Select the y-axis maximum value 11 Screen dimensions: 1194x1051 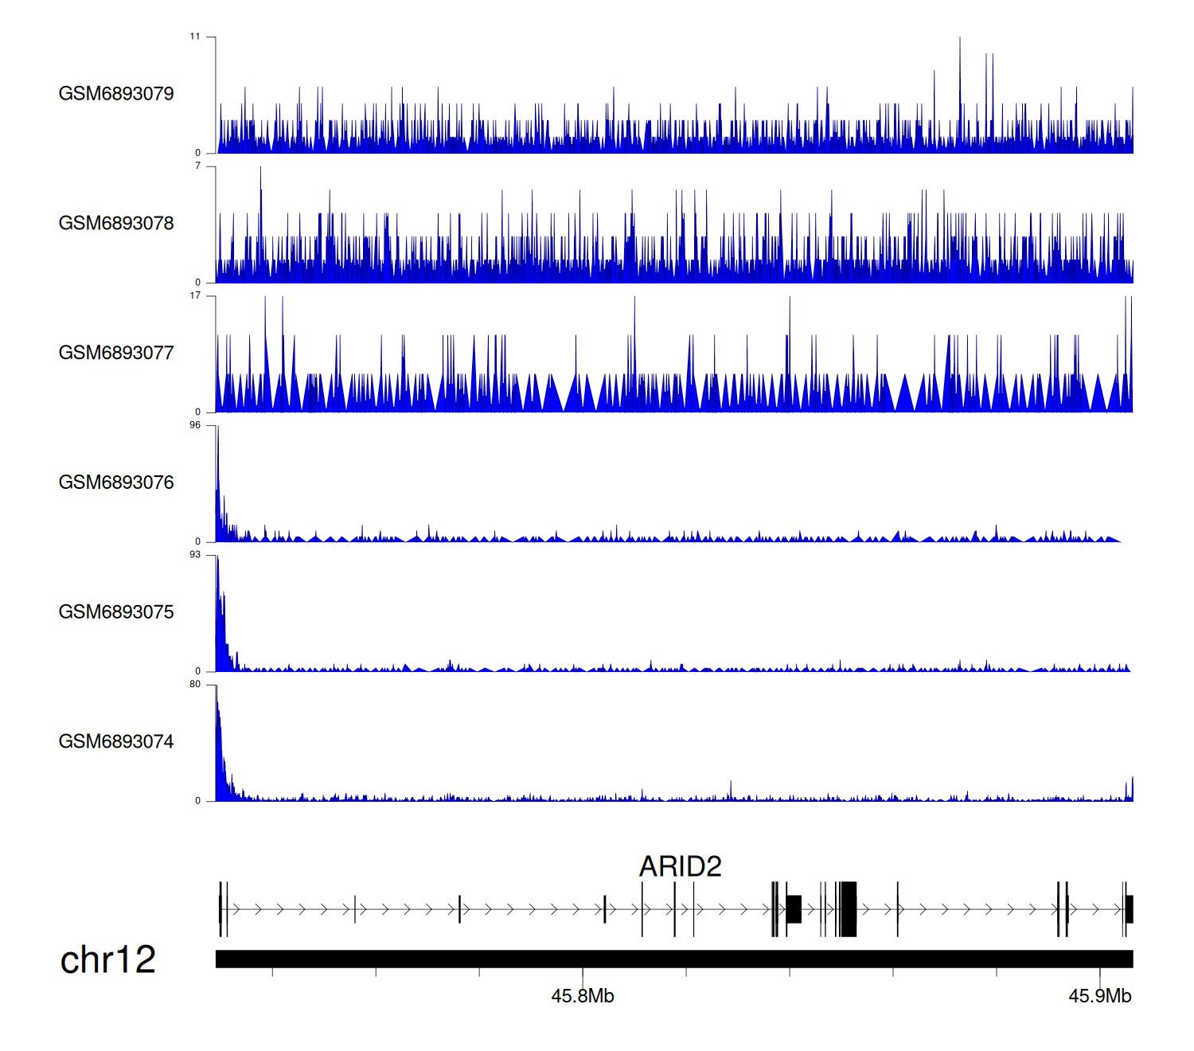pyautogui.click(x=195, y=37)
